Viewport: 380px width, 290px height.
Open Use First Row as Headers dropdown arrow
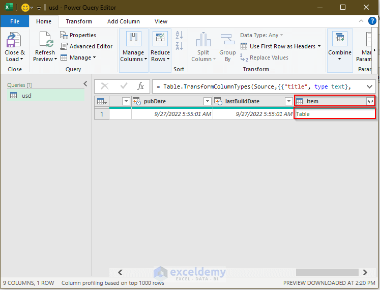tap(319, 46)
